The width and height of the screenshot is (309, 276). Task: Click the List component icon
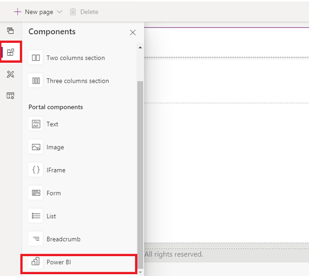pyautogui.click(x=36, y=216)
